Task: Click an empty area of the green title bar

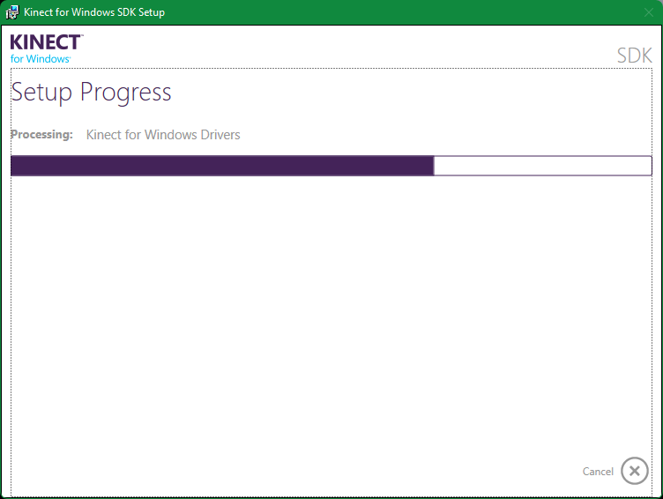Action: 397,12
